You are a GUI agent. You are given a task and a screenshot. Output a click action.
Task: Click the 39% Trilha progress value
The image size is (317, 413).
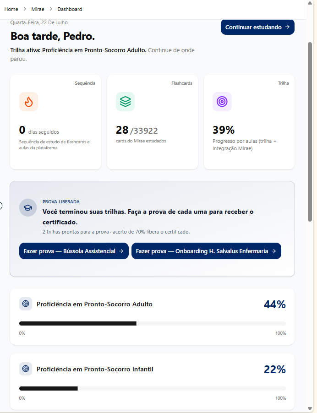click(x=224, y=130)
